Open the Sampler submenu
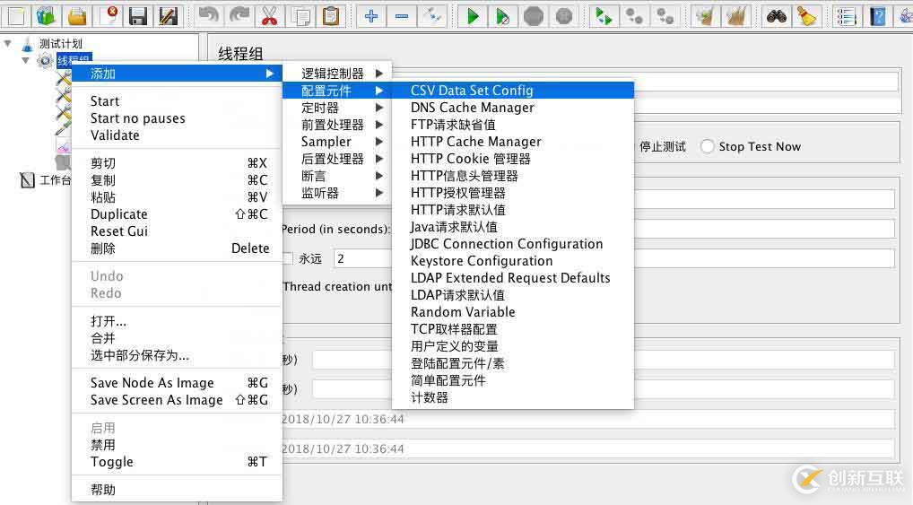 click(337, 142)
